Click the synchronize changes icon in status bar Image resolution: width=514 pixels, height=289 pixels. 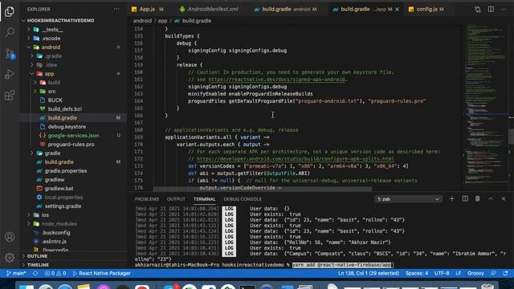[x=35, y=273]
